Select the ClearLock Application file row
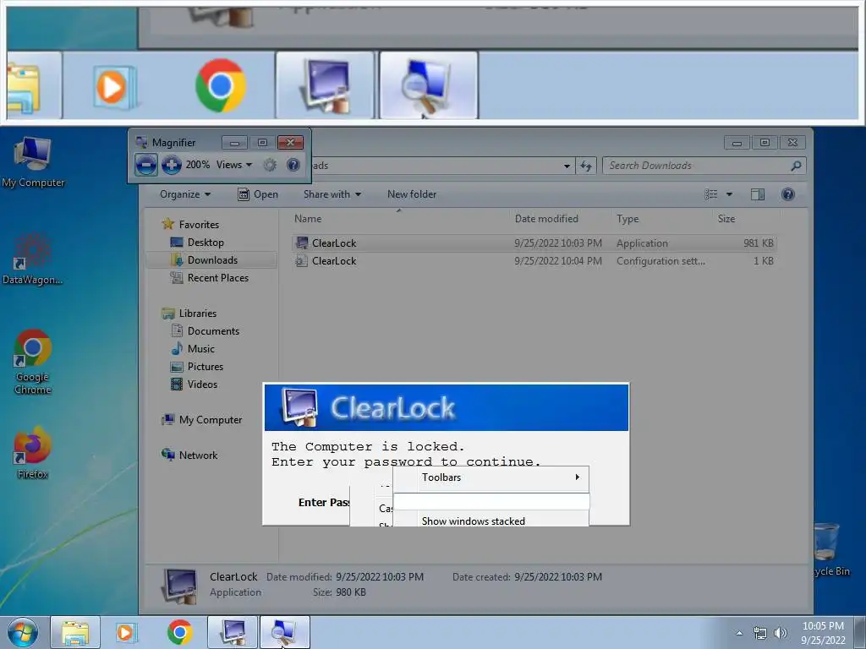This screenshot has height=649, width=866. (534, 243)
